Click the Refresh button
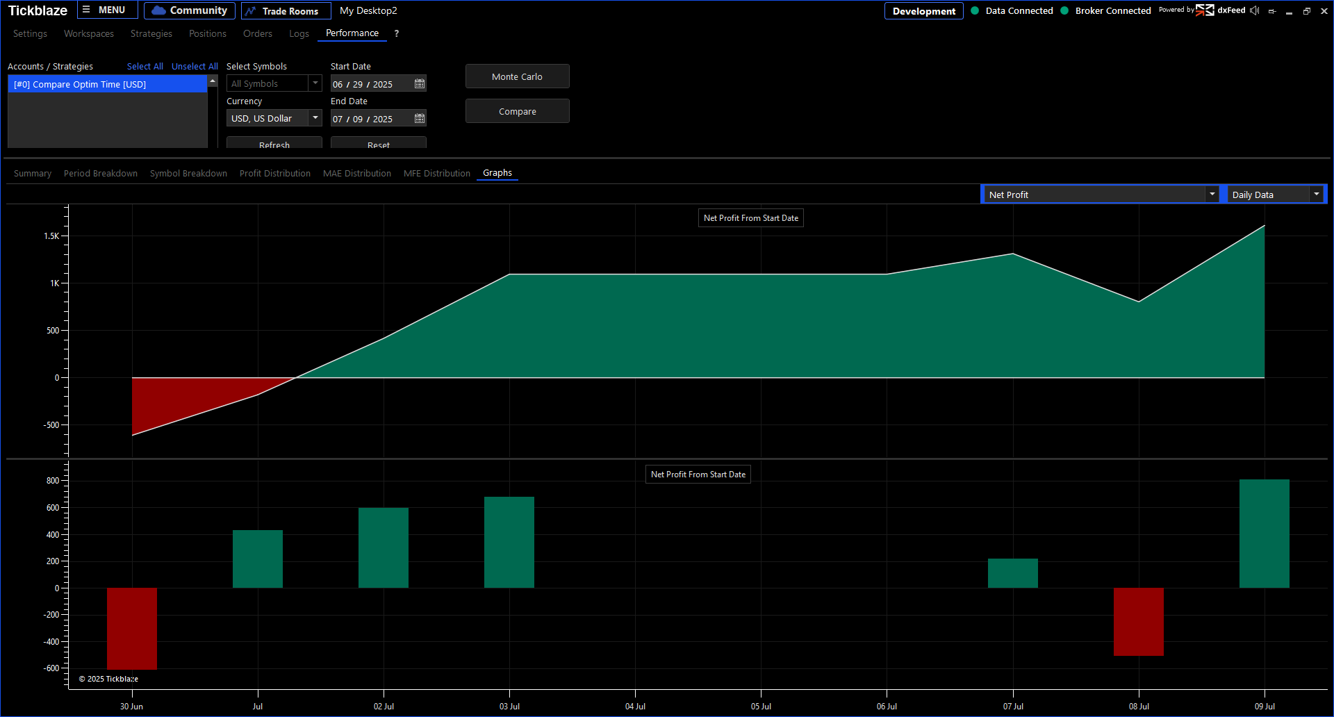 (274, 142)
